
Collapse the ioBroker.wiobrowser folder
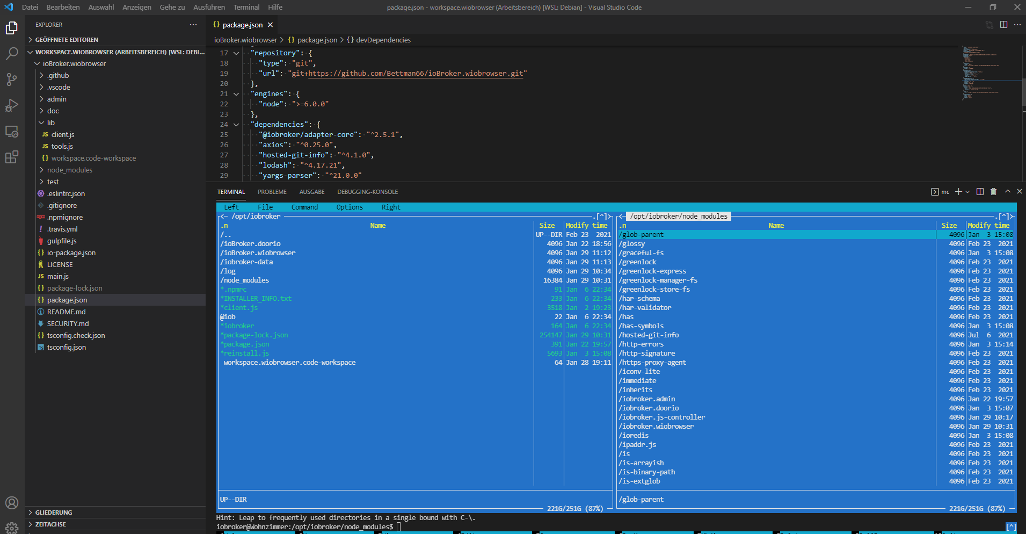coord(115,63)
